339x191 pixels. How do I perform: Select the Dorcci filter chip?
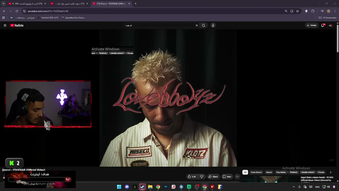pyautogui.click(x=269, y=172)
